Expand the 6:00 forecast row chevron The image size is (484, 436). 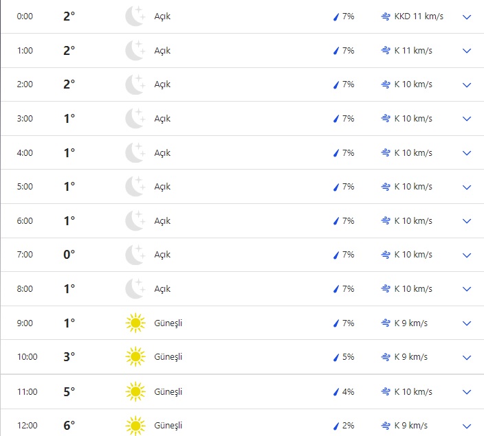coord(467,221)
